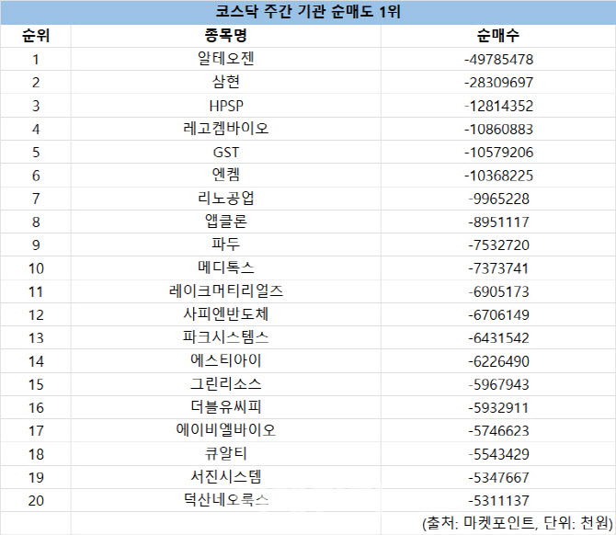
Task: Select the value -10860883
Action: 498,130
